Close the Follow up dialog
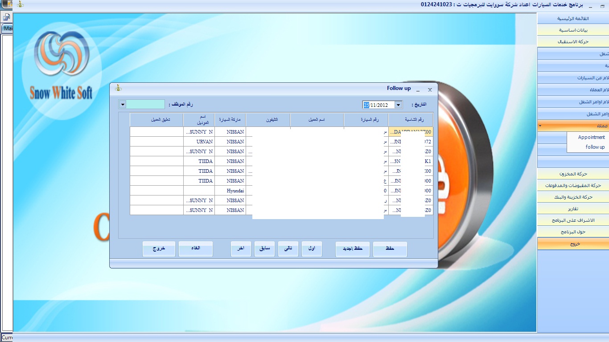 430,90
